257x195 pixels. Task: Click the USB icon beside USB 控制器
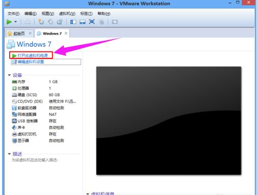14,121
